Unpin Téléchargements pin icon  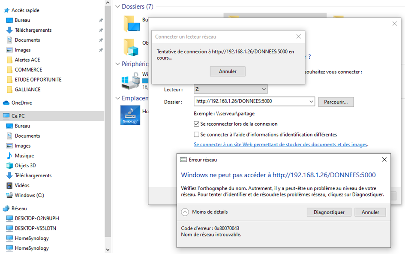pyautogui.click(x=101, y=30)
